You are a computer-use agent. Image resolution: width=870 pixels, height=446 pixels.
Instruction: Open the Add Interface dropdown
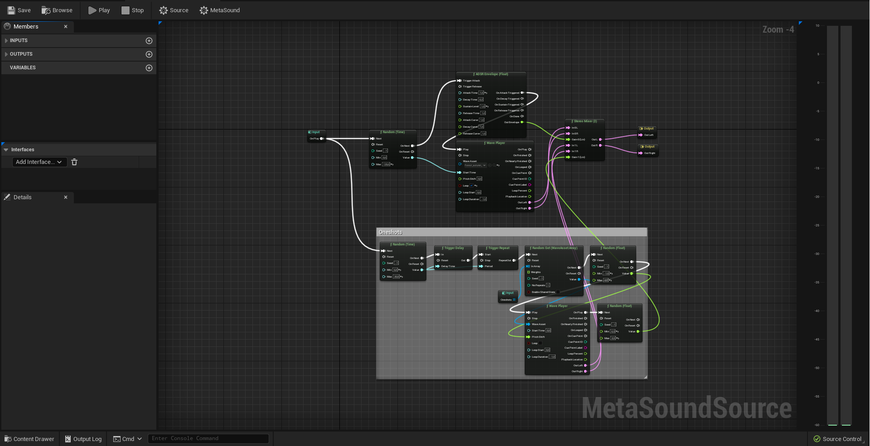coord(39,162)
